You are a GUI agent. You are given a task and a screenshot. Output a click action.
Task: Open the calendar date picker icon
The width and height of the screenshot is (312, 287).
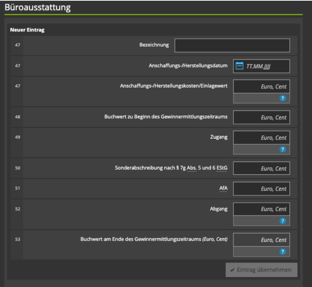click(240, 66)
